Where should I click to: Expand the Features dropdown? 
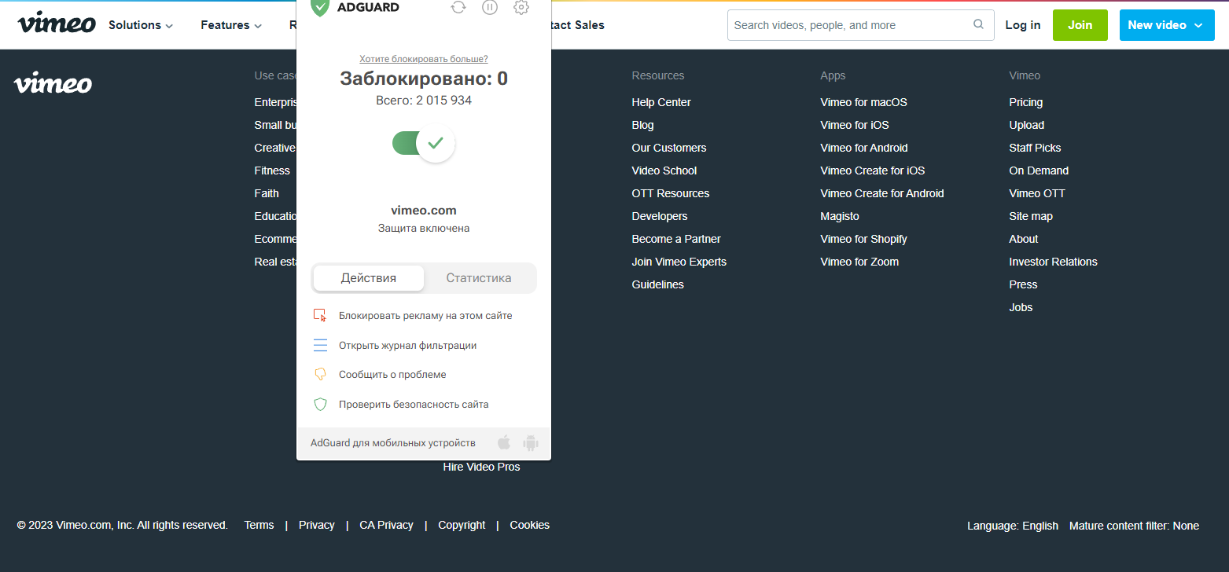[x=230, y=24]
